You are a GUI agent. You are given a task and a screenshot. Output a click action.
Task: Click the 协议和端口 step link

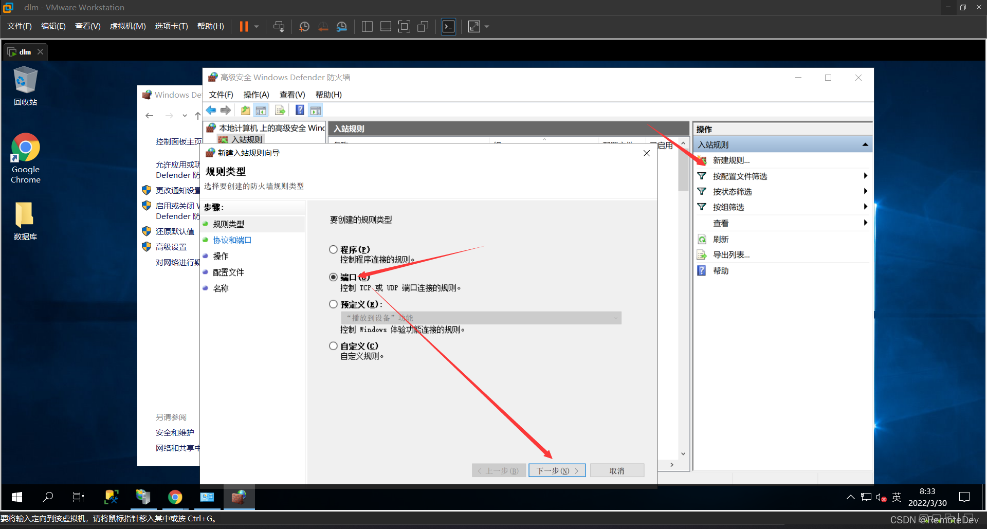(x=232, y=240)
